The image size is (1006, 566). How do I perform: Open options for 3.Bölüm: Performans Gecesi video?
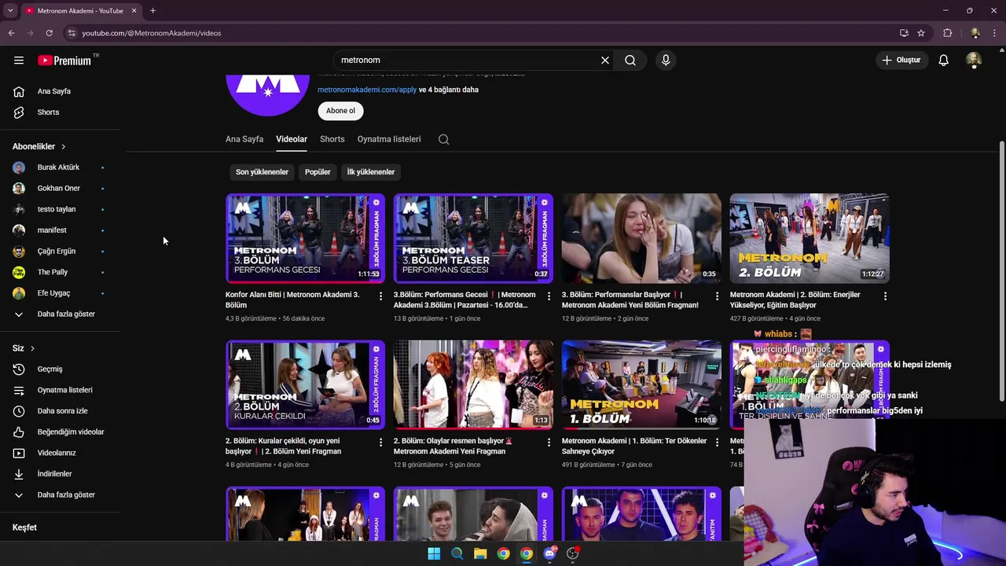549,296
